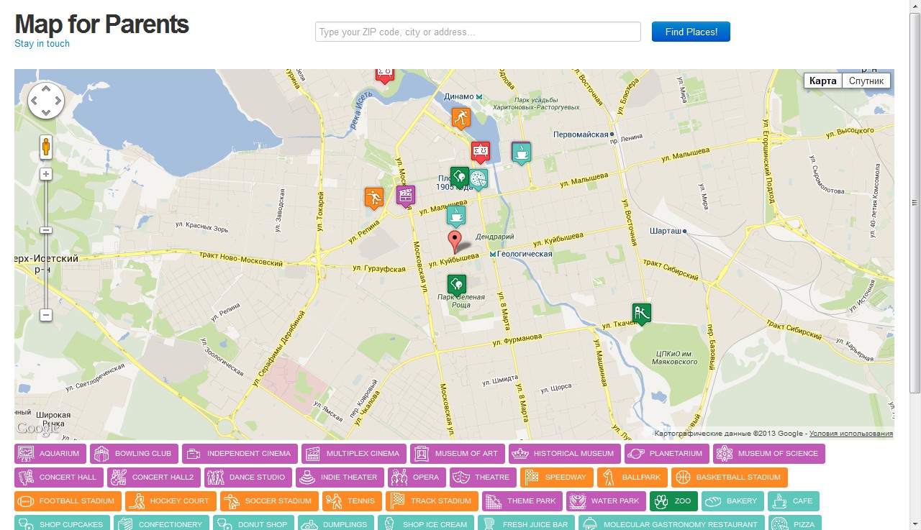Pan the map down with the arrow control

(46, 113)
